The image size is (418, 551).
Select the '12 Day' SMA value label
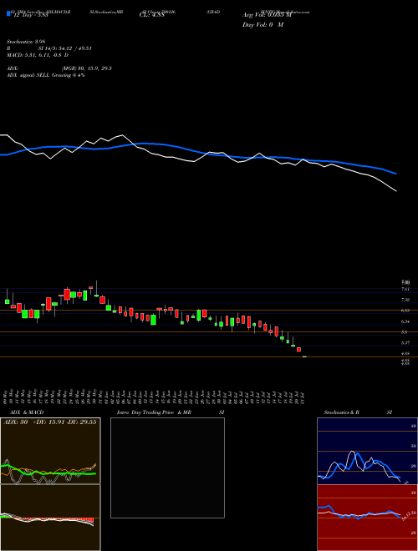click(30, 15)
